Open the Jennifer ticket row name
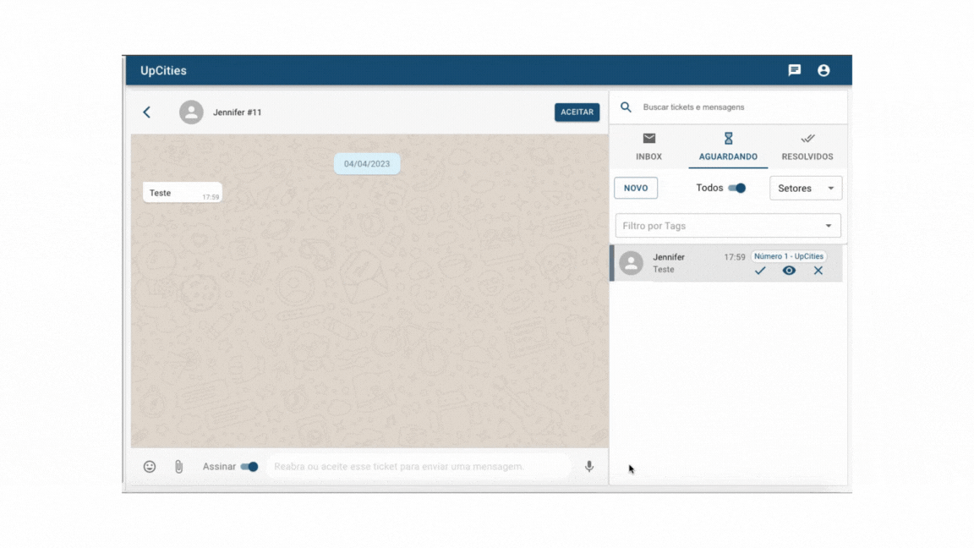This screenshot has width=974, height=548. 669,257
